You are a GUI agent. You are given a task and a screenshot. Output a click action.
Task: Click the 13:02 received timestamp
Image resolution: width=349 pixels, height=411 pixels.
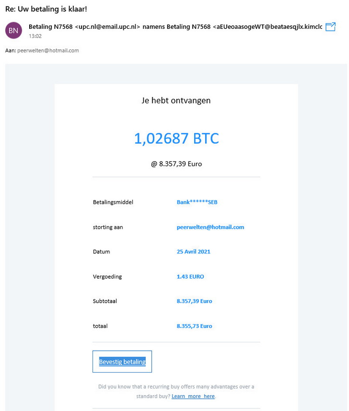tap(35, 36)
